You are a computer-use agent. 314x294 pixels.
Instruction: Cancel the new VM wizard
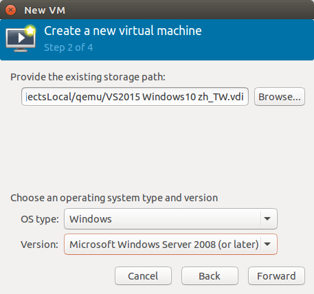[143, 276]
